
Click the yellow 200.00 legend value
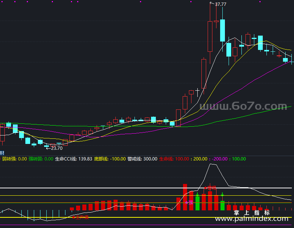pyautogui.click(x=200, y=159)
